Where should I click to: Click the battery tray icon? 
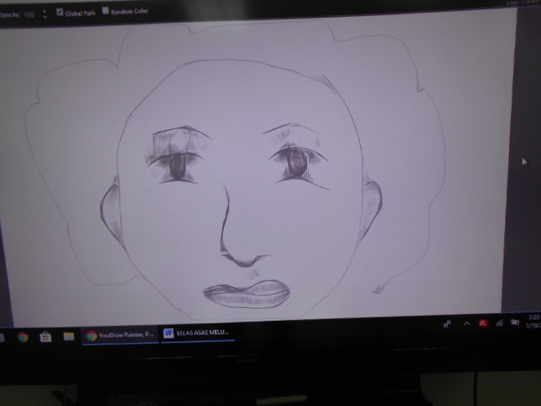515,322
